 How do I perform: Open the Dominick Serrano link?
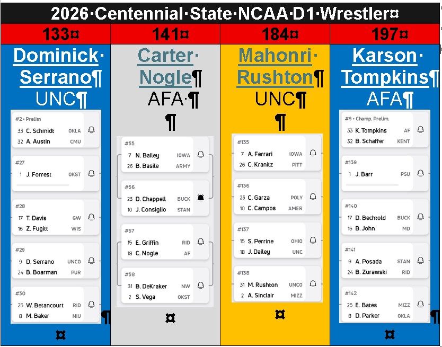56,66
